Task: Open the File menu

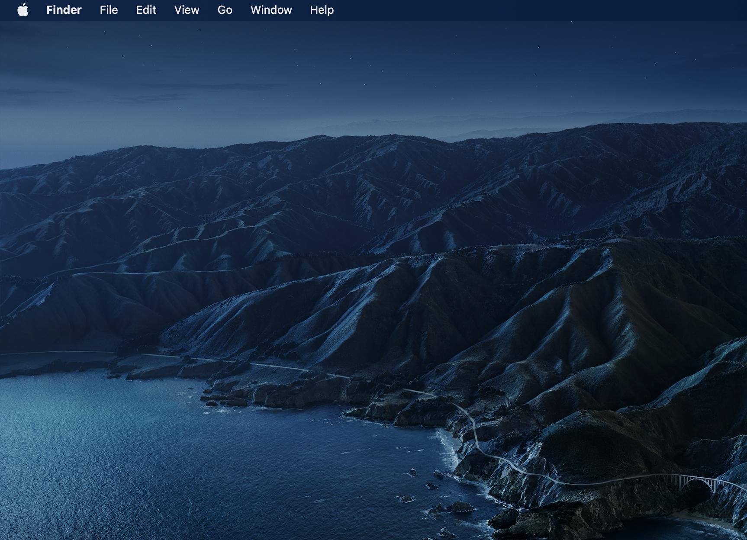Action: (109, 10)
